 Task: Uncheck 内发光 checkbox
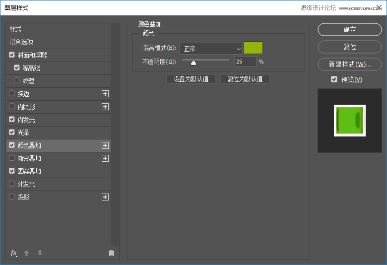(x=12, y=119)
